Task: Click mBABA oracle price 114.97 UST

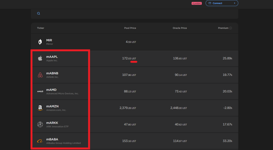Action: point(180,141)
